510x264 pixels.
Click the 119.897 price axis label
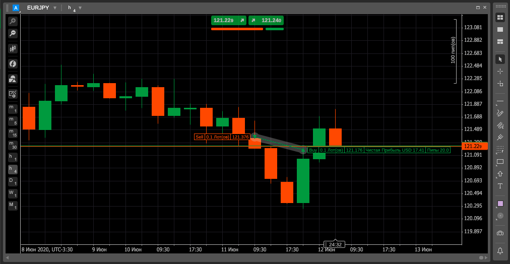point(474,231)
